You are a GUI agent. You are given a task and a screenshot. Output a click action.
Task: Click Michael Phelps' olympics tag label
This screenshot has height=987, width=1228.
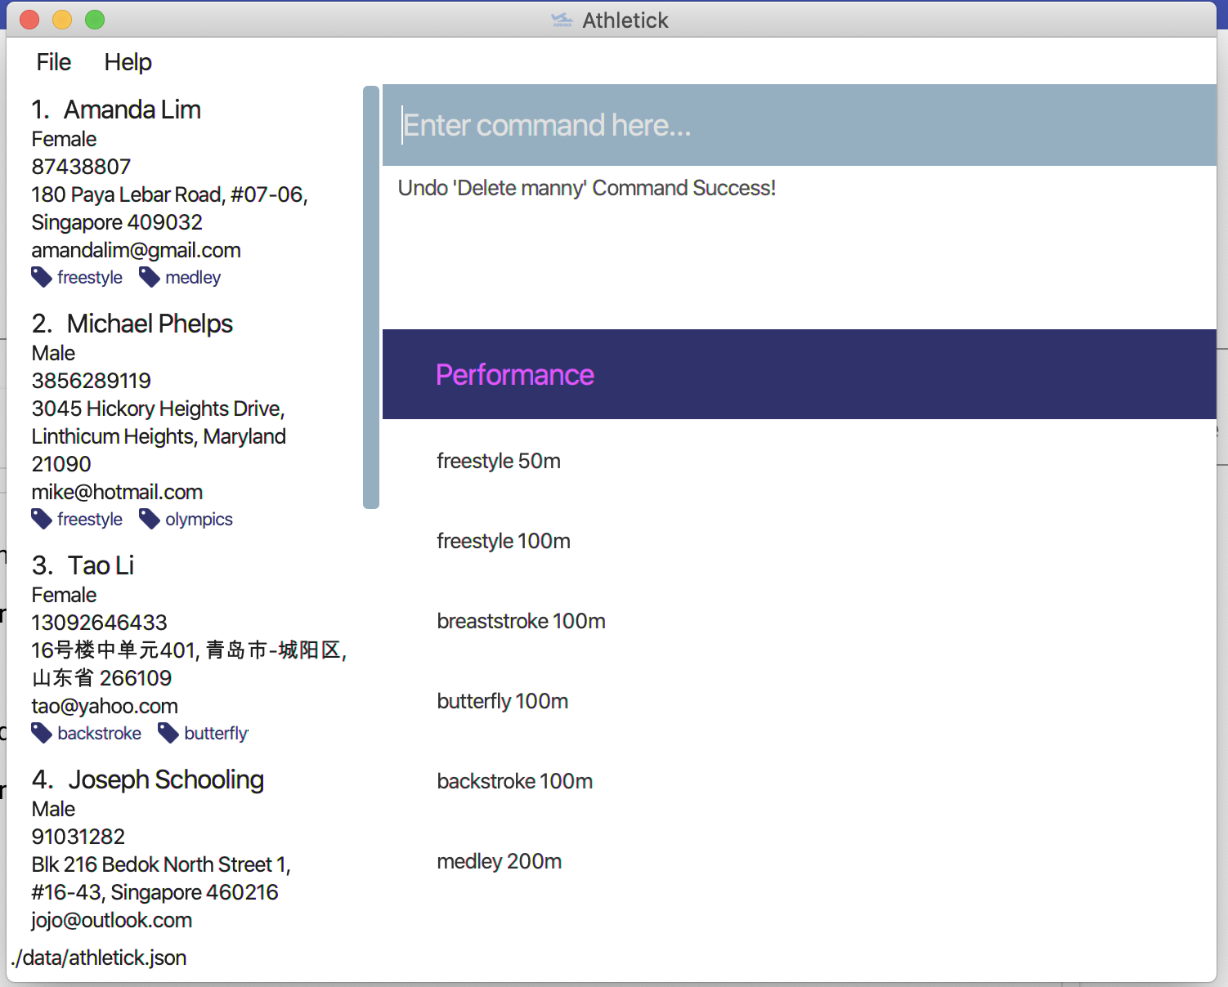[199, 520]
